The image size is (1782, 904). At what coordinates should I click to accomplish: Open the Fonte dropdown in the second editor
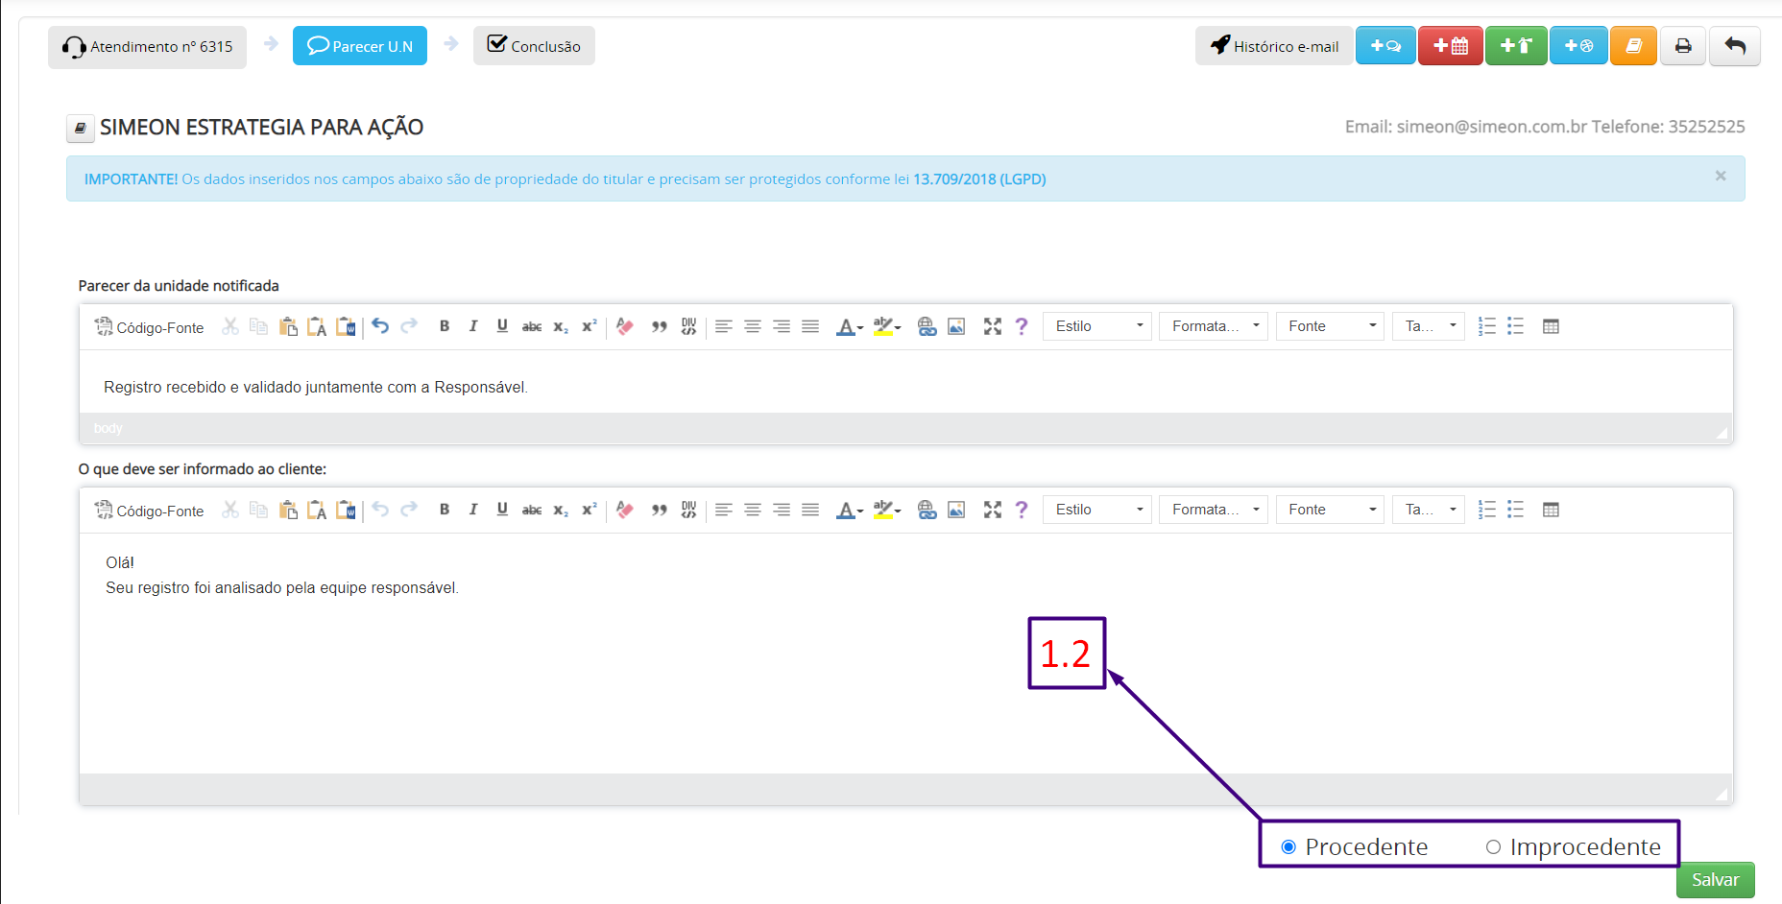[1330, 510]
